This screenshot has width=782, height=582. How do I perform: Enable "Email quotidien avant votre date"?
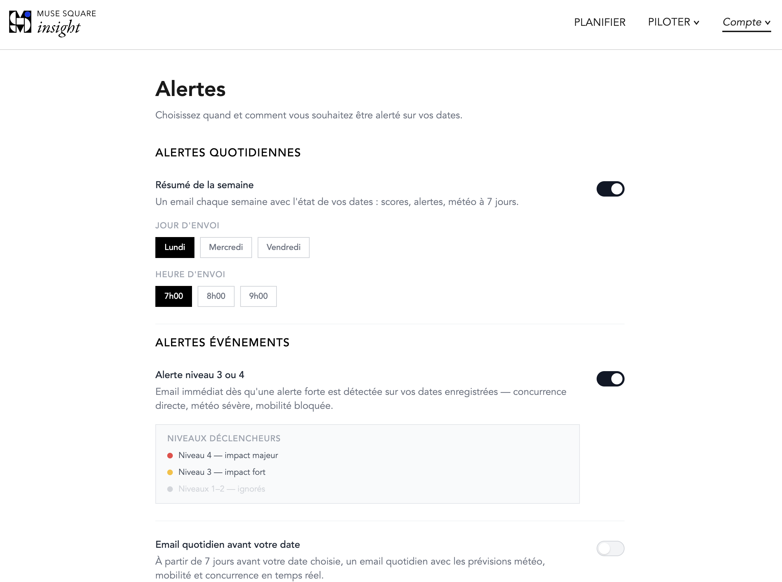pos(611,548)
